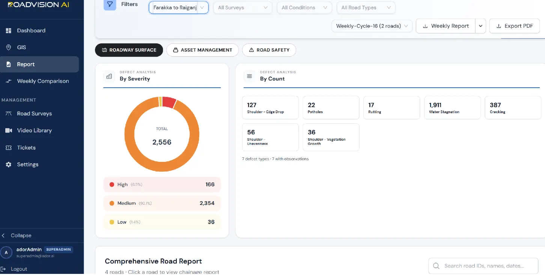Switch to Road Safety tab
Screen dimensions: 545x275
[x=269, y=50]
